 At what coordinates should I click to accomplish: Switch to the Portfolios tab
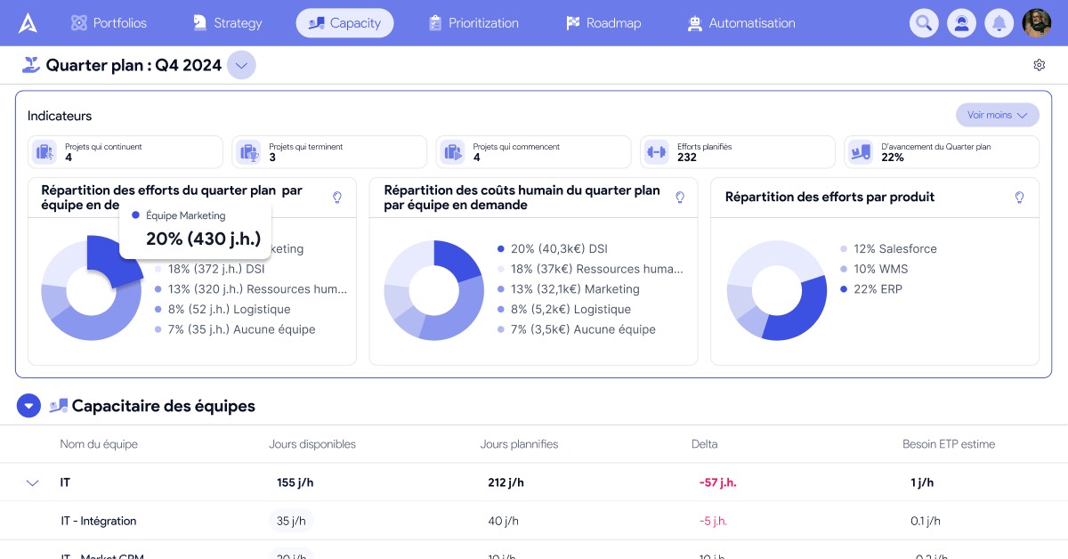(109, 23)
